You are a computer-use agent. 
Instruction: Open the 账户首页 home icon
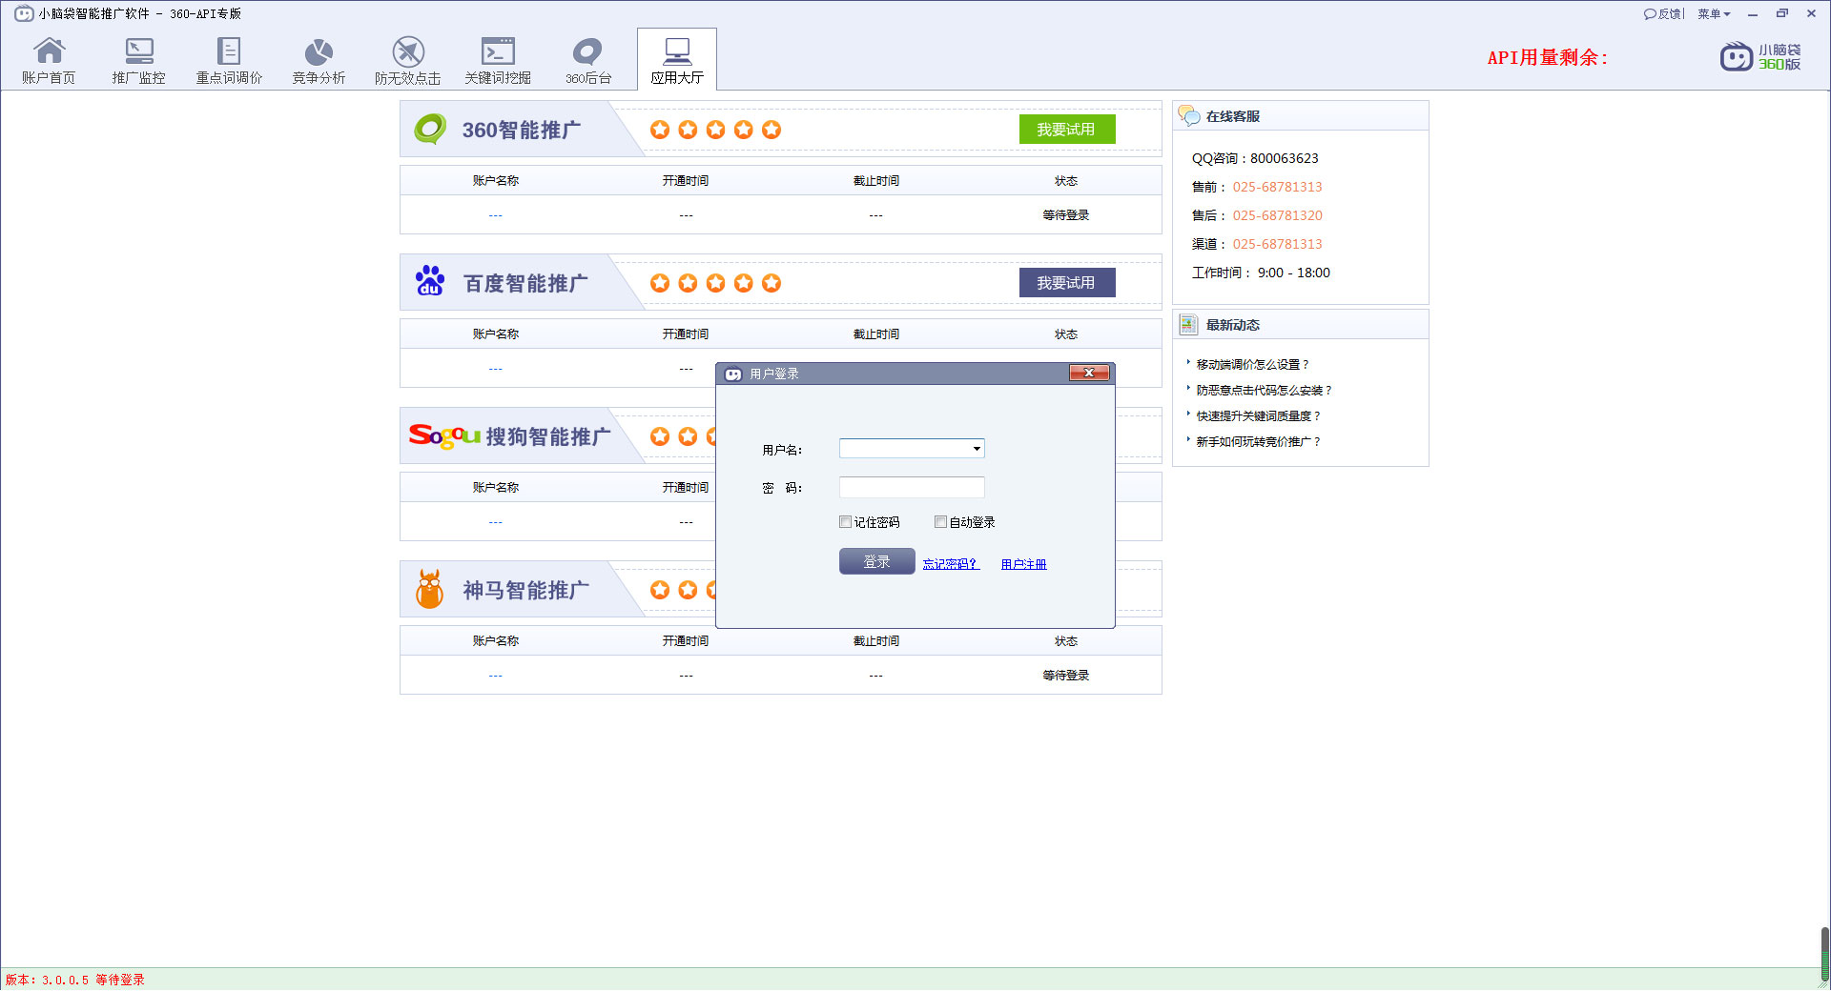(x=49, y=59)
